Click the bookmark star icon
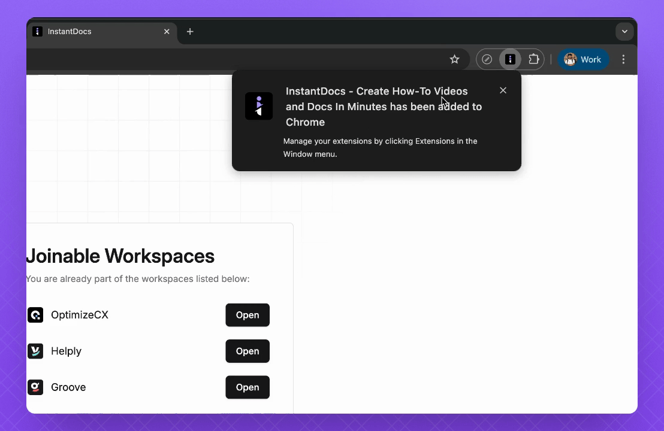The width and height of the screenshot is (664, 431). 454,59
